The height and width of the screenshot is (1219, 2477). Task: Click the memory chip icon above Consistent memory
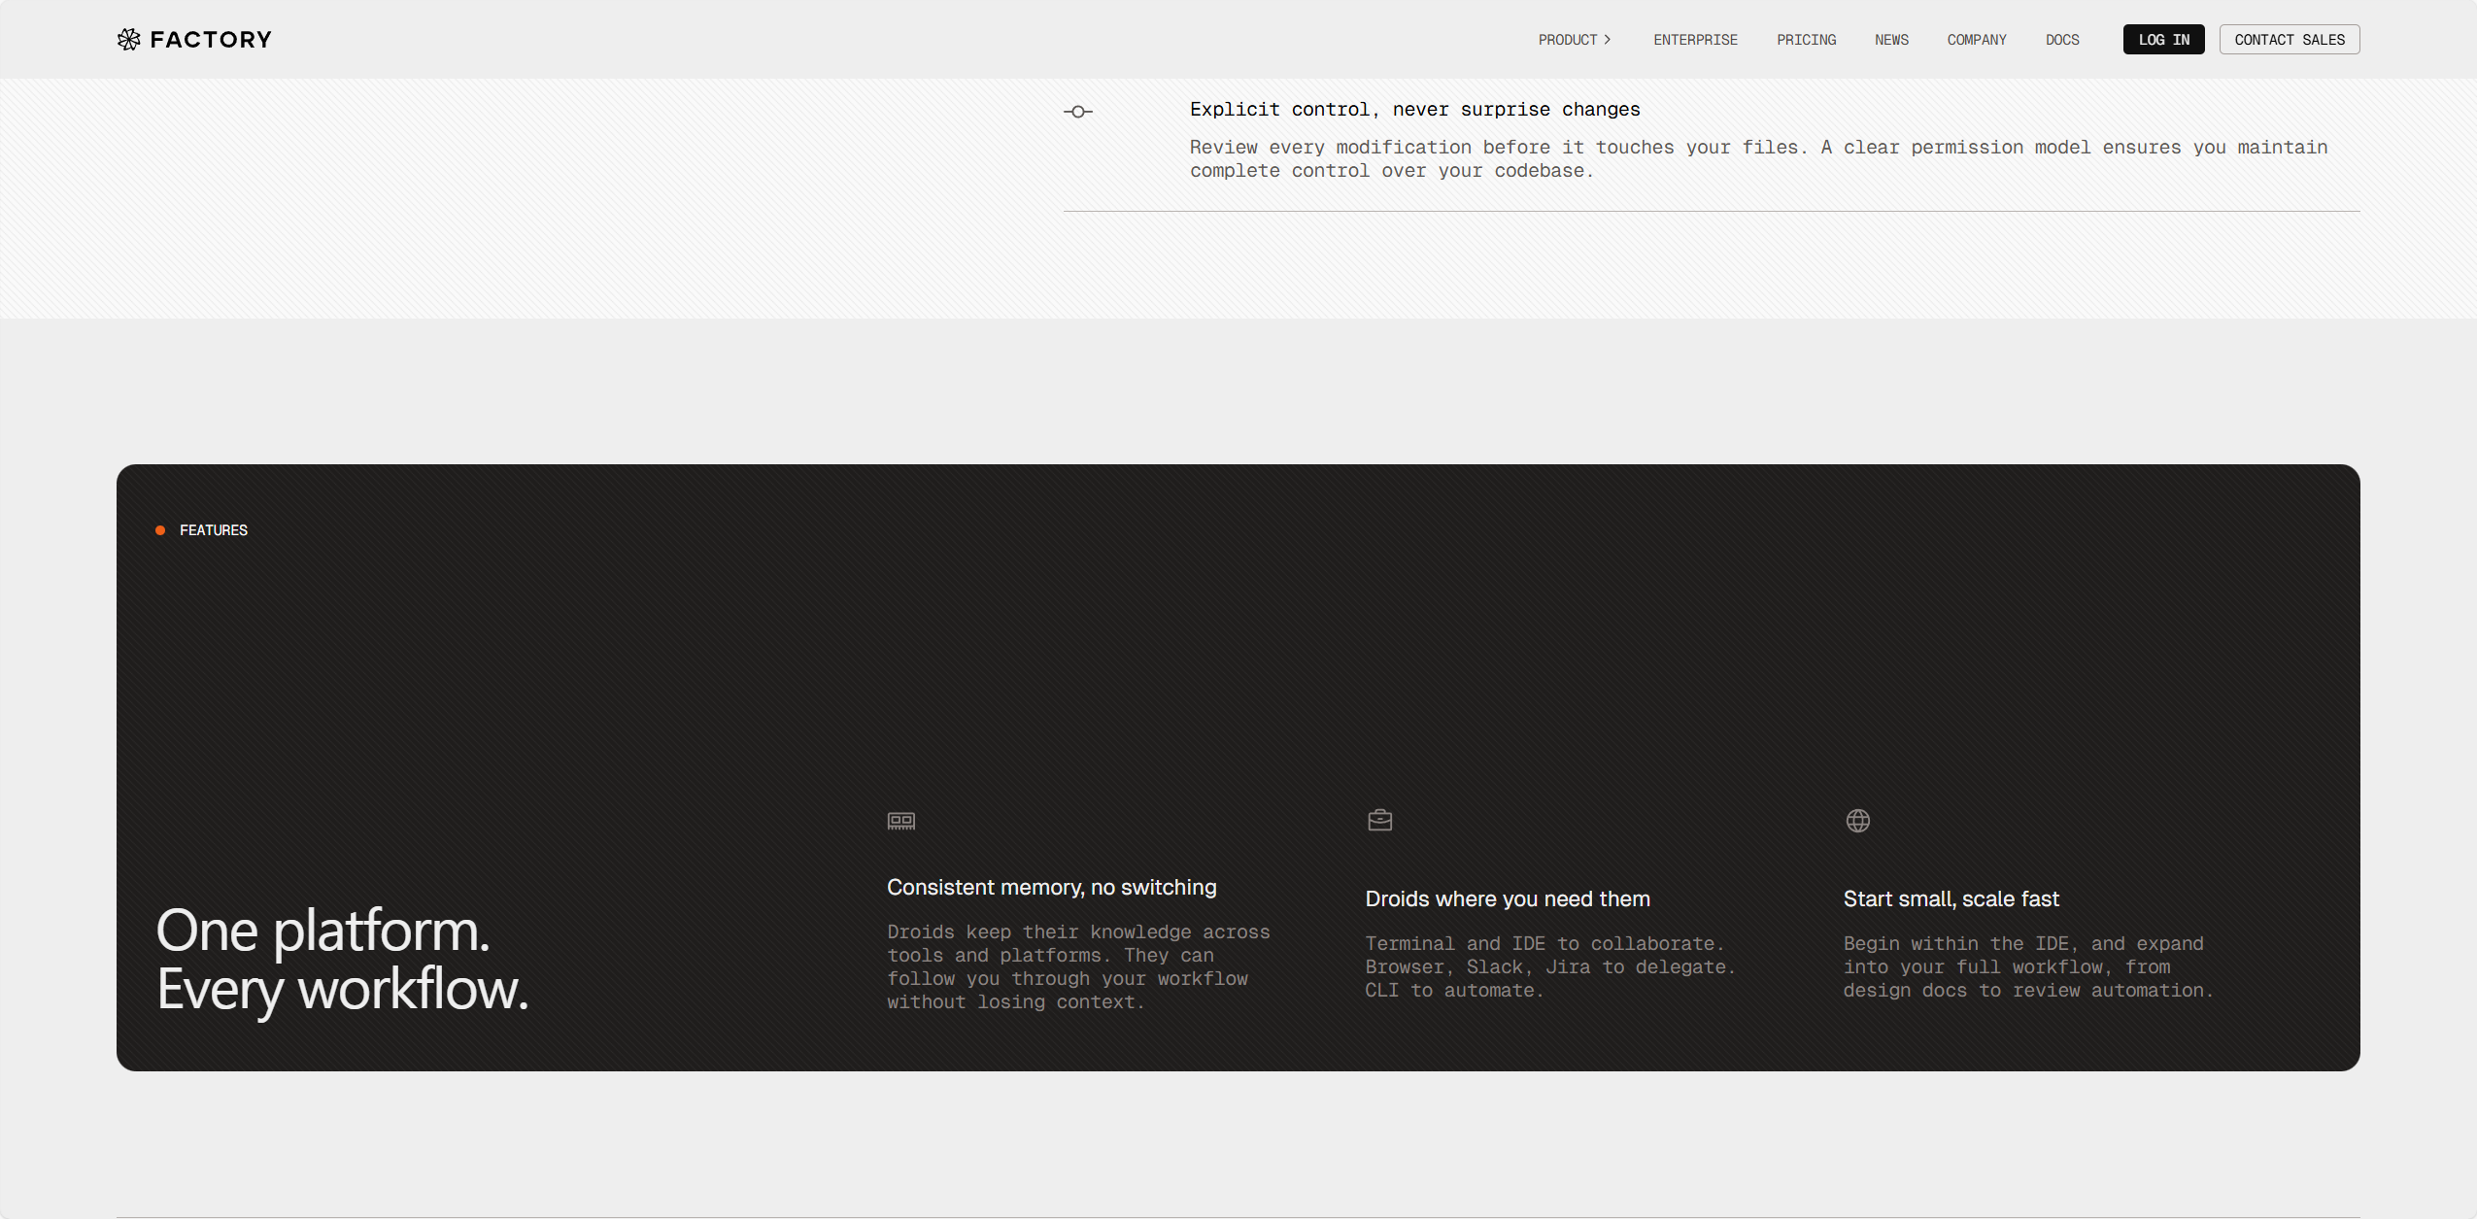[900, 821]
